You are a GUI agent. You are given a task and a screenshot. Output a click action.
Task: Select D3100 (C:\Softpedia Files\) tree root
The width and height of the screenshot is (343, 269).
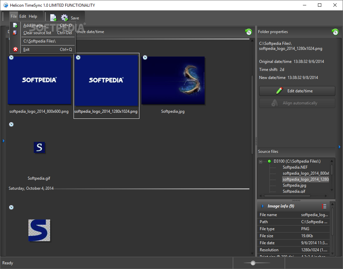[x=297, y=161]
